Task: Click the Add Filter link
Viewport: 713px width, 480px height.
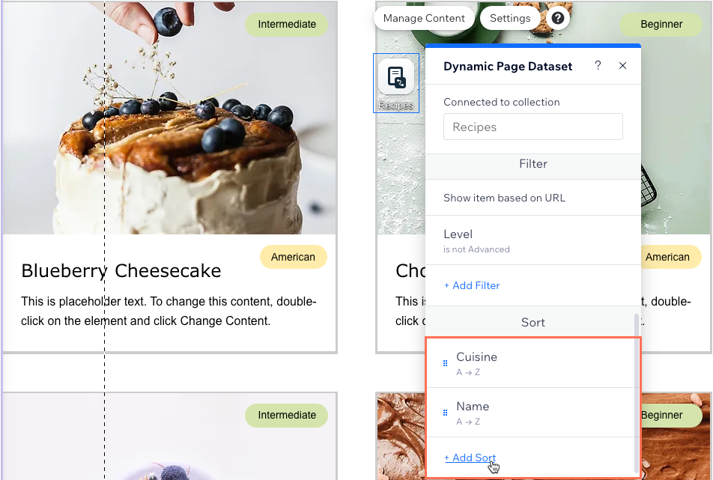Action: click(472, 285)
